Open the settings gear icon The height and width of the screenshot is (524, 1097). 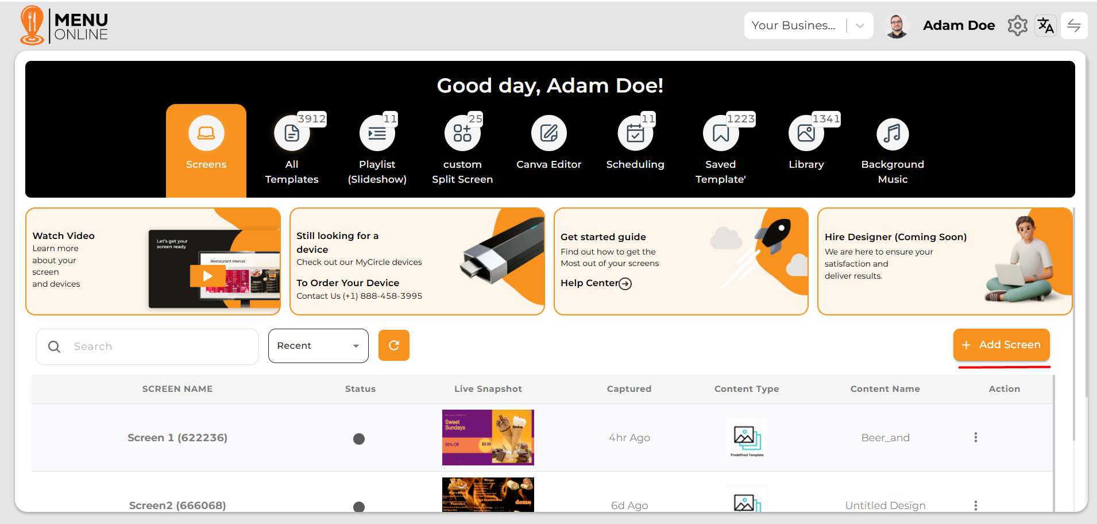point(1017,26)
